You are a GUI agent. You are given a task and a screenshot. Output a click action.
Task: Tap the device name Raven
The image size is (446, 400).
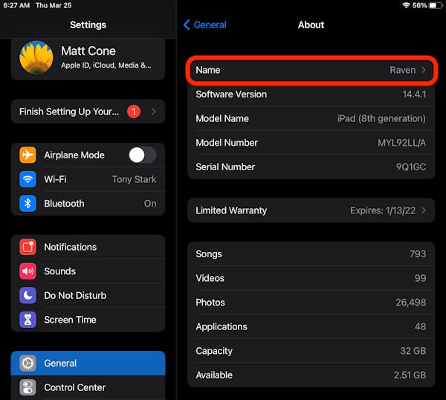click(x=402, y=70)
